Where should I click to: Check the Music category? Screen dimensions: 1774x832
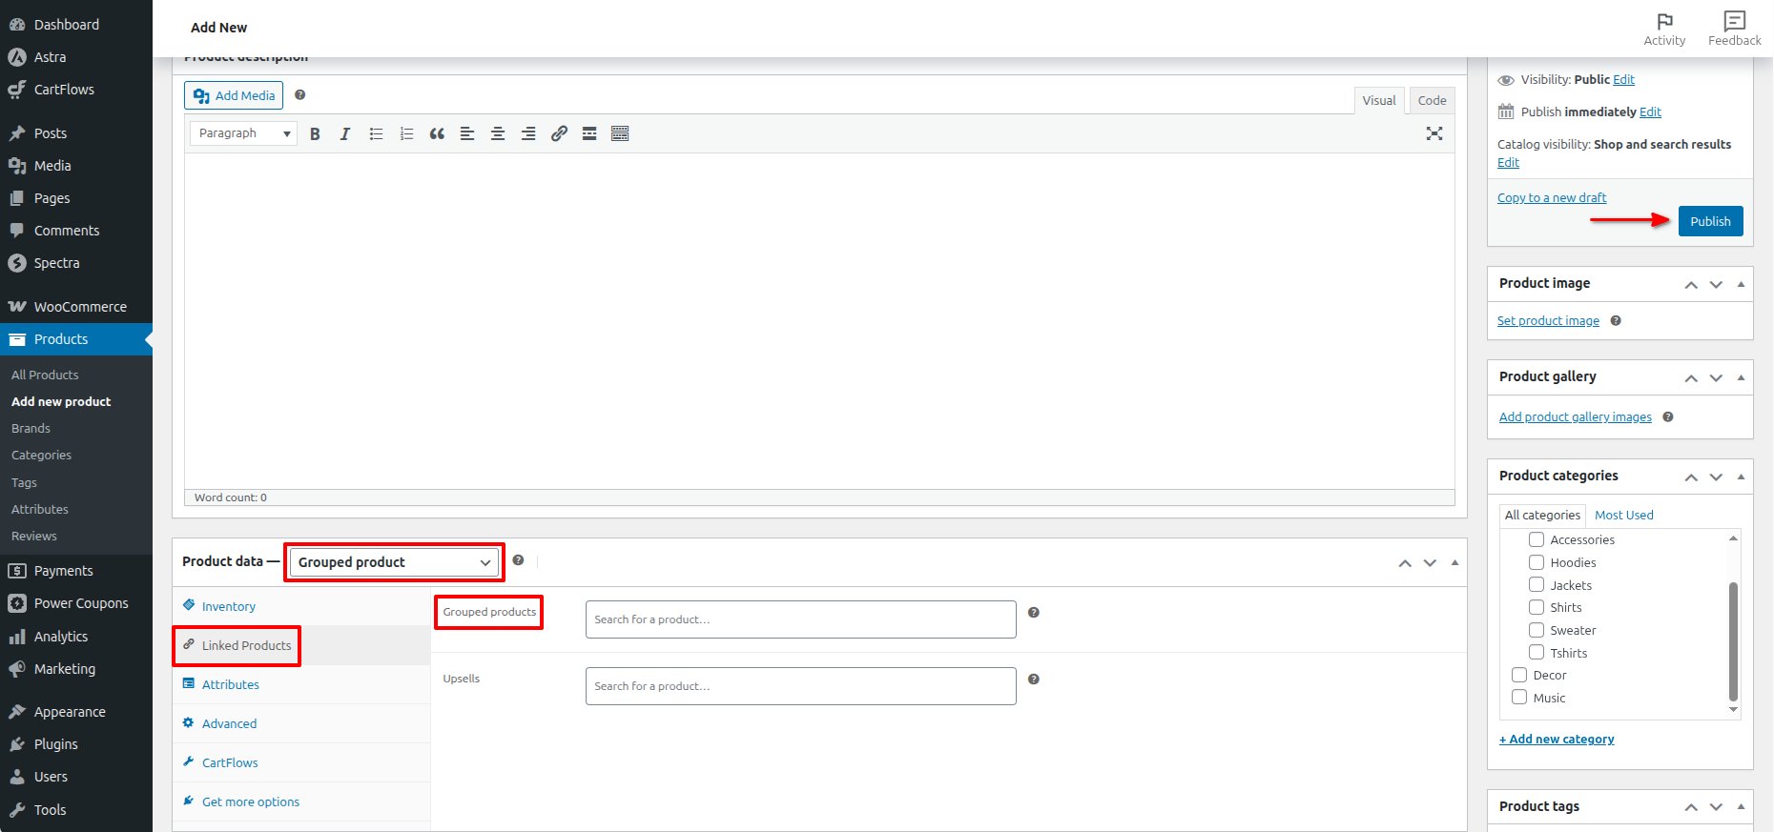click(x=1519, y=698)
